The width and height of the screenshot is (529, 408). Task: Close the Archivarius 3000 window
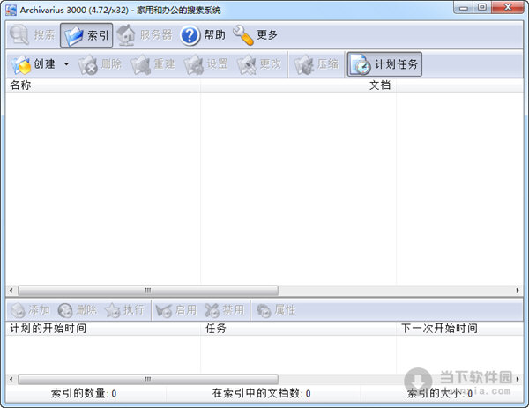[x=508, y=8]
